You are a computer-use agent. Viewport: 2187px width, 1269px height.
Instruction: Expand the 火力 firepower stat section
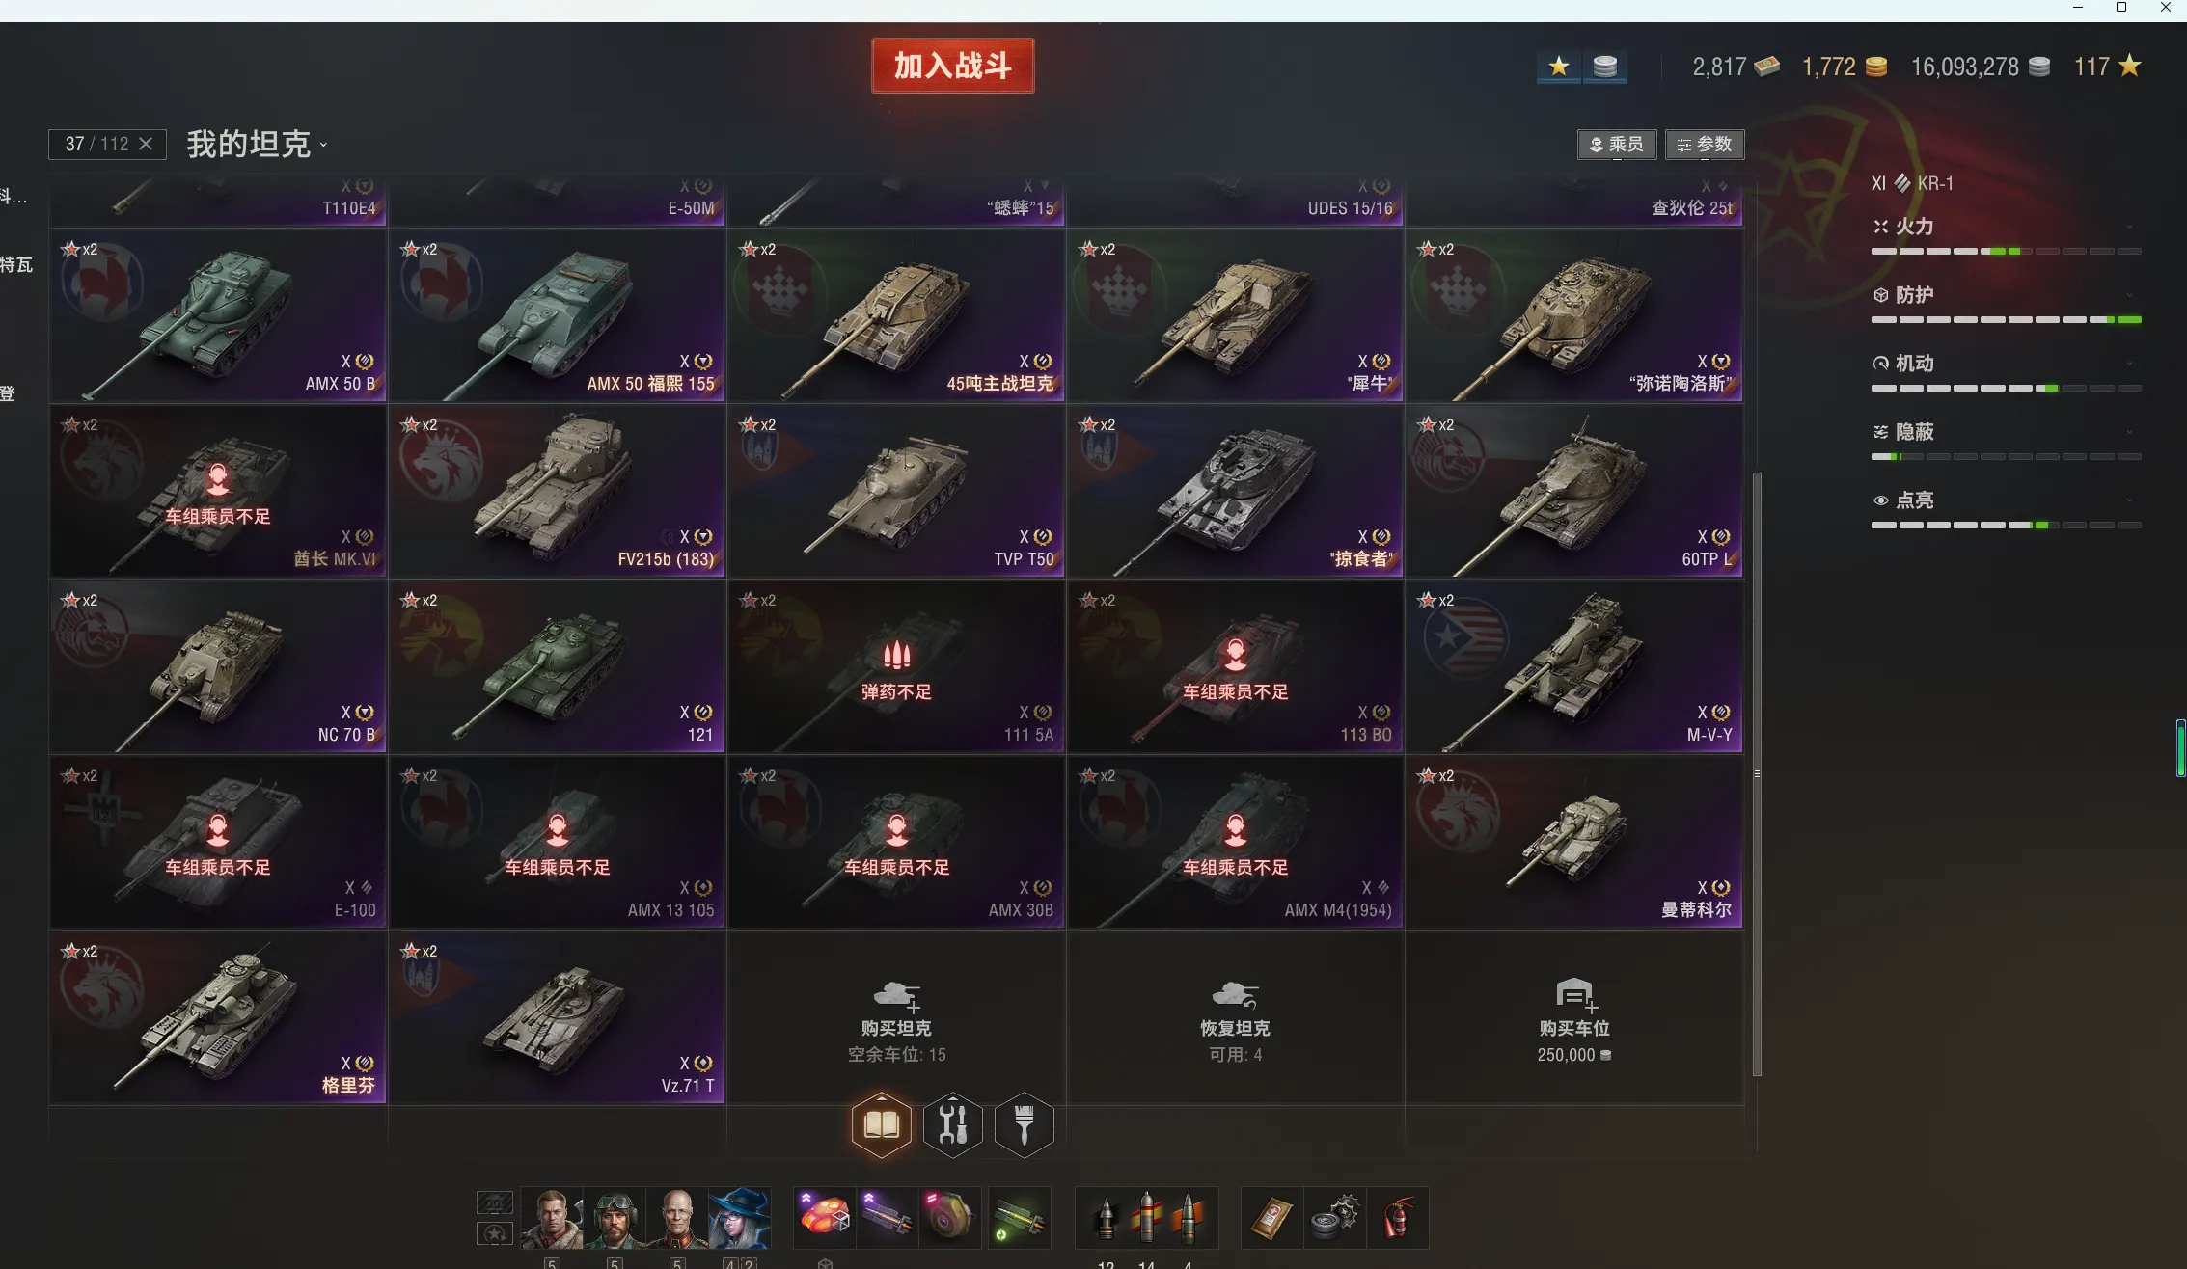click(2006, 228)
